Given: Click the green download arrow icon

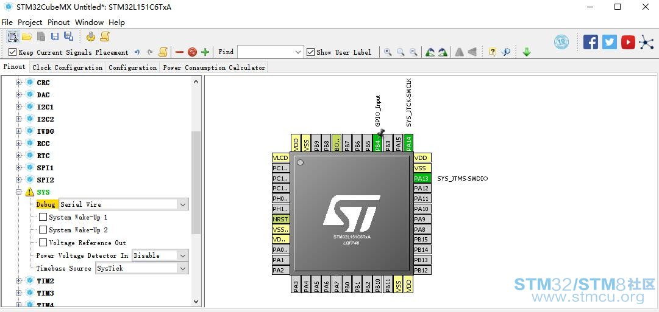Looking at the screenshot, I should click(527, 52).
